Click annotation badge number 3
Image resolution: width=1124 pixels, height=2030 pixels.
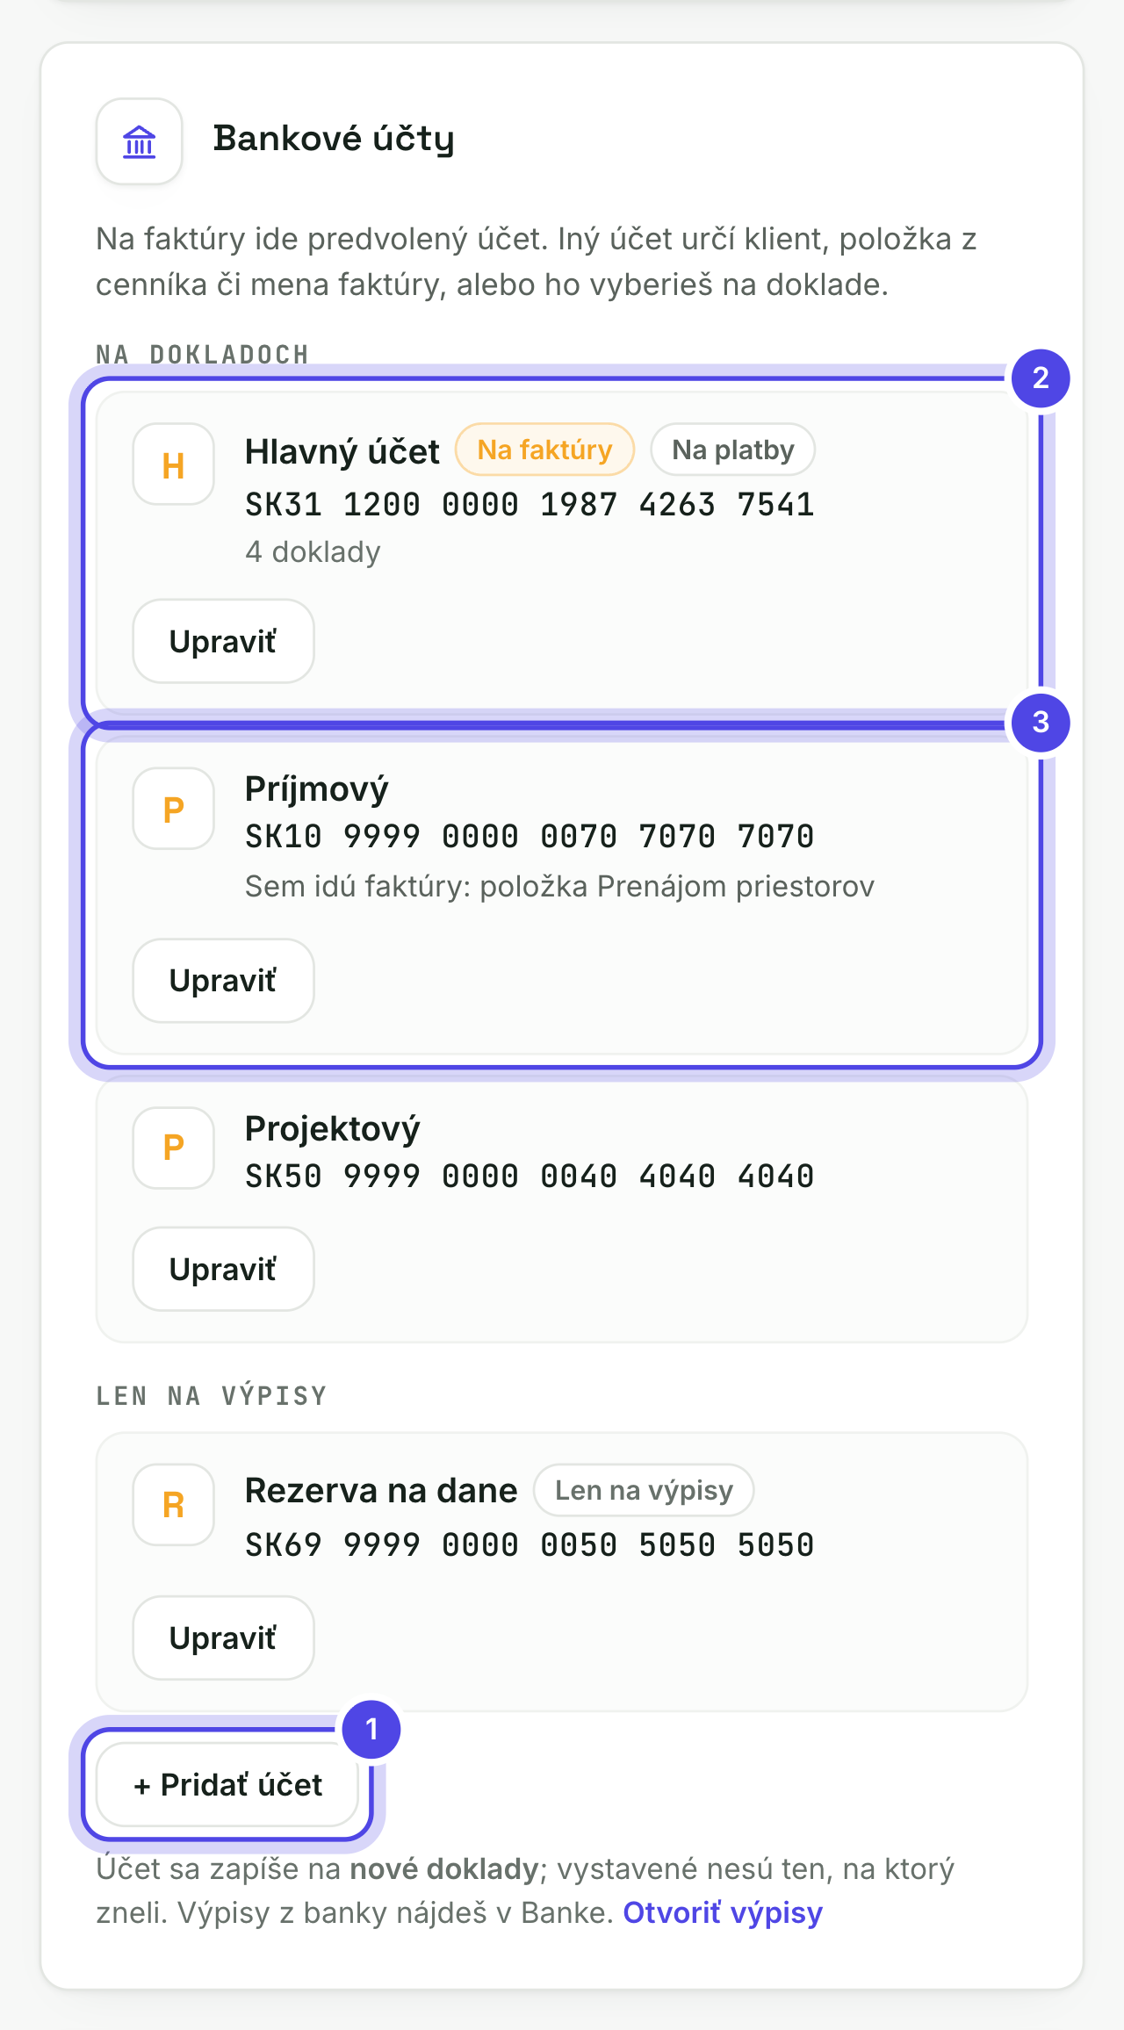(x=1041, y=723)
